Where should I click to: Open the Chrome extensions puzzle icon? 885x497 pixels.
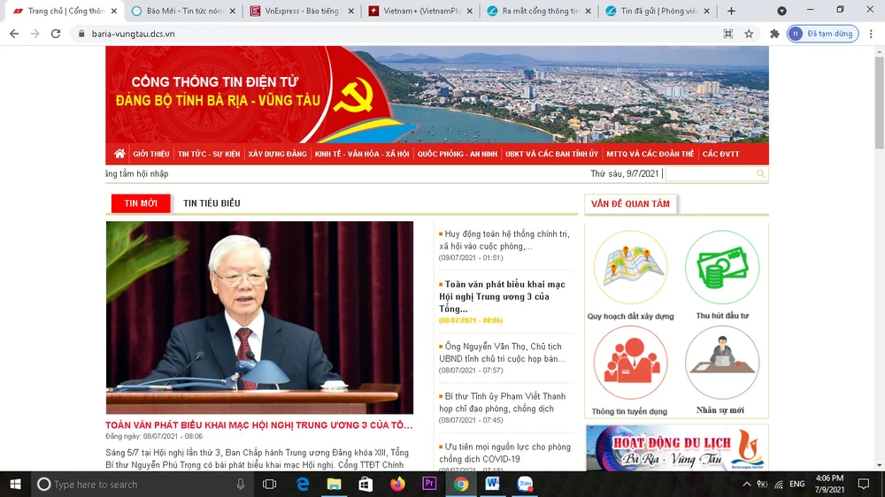tap(774, 34)
